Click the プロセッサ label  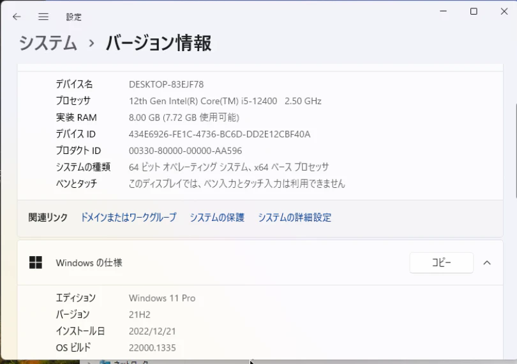[73, 101]
